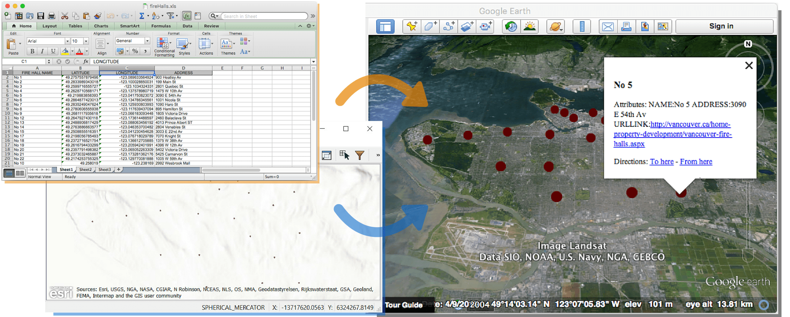This screenshot has height=317, width=790.
Task: Switch to the Data ribbon tab
Action: coord(187,26)
